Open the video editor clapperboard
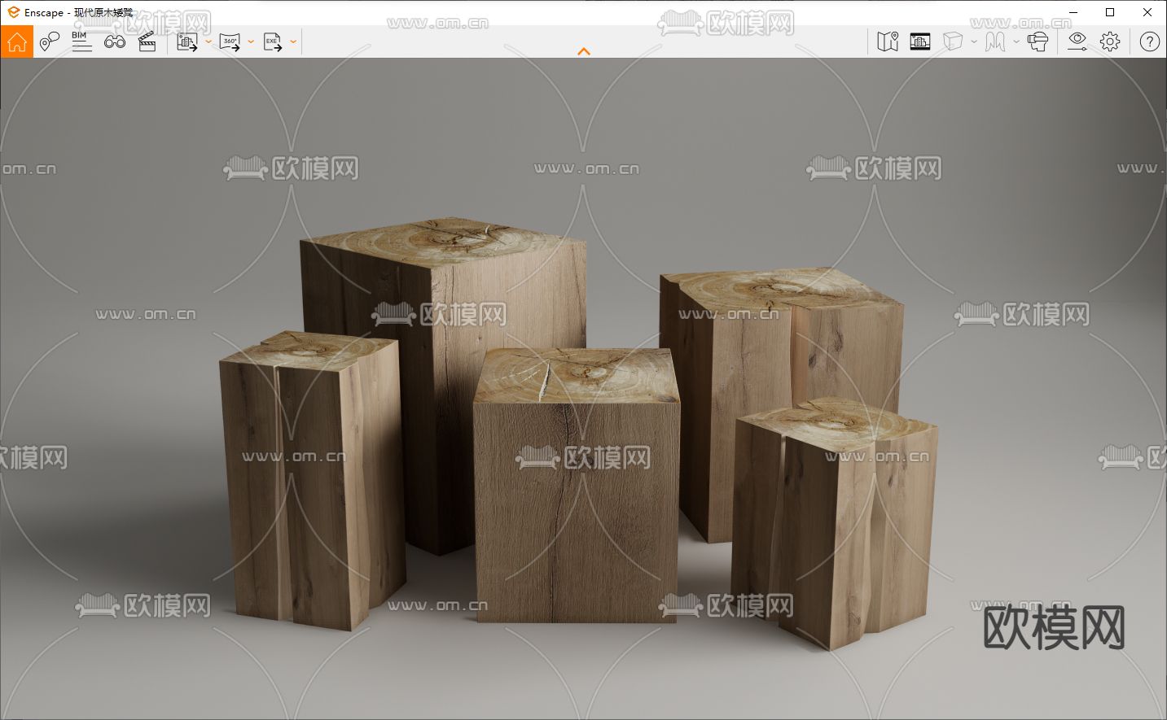The height and width of the screenshot is (720, 1167). 147,41
